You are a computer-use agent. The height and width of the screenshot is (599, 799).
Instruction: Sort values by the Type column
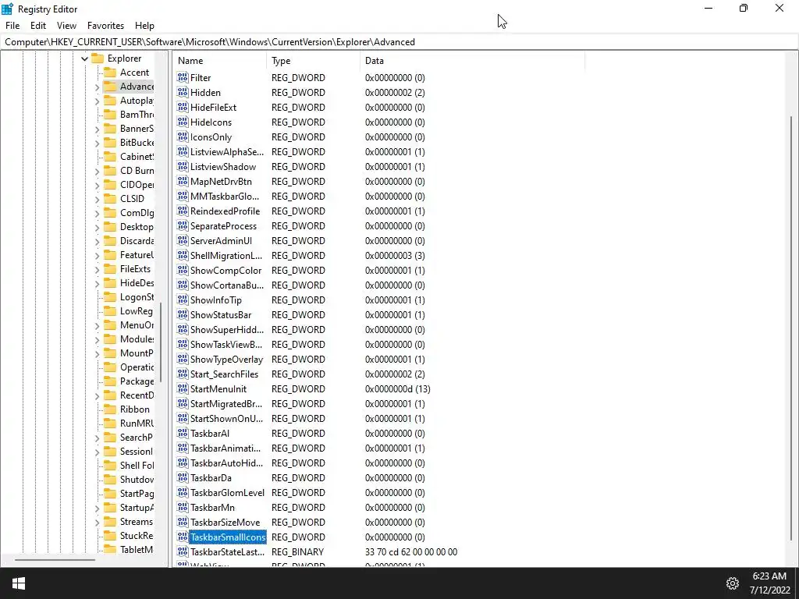point(313,61)
